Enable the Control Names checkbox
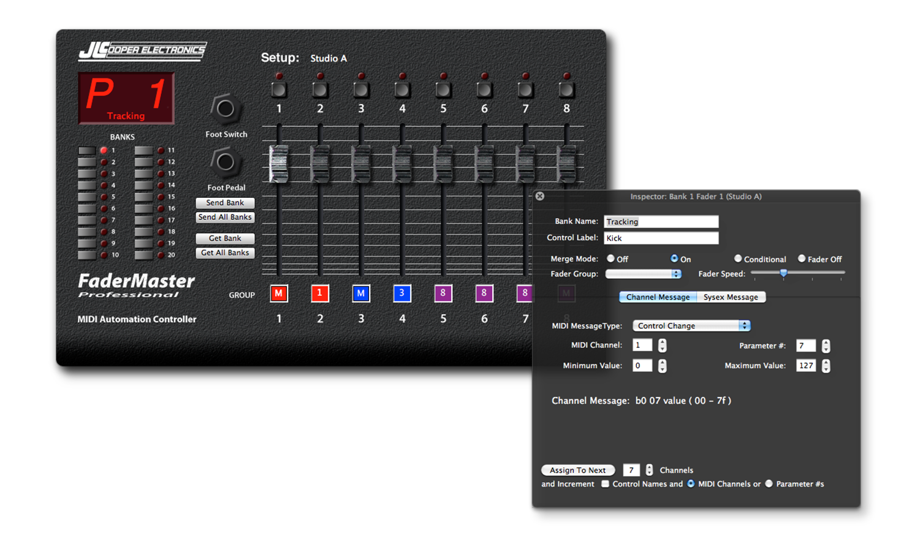 pyautogui.click(x=606, y=484)
